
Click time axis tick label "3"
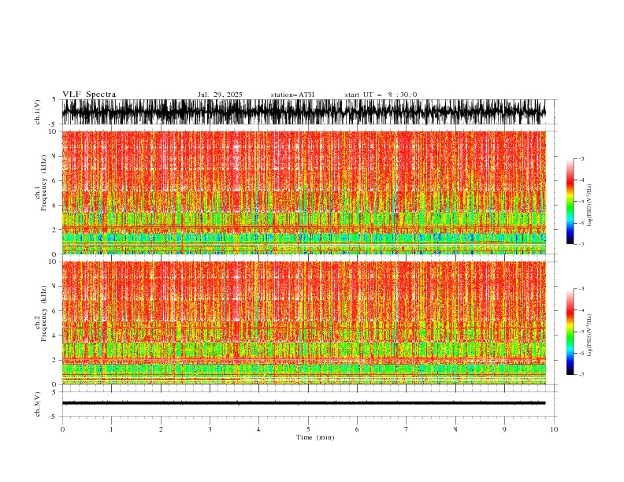coord(210,429)
